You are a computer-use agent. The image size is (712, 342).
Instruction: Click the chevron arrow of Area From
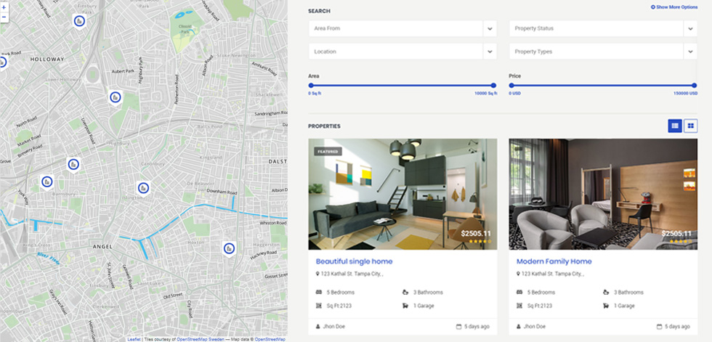pos(490,28)
